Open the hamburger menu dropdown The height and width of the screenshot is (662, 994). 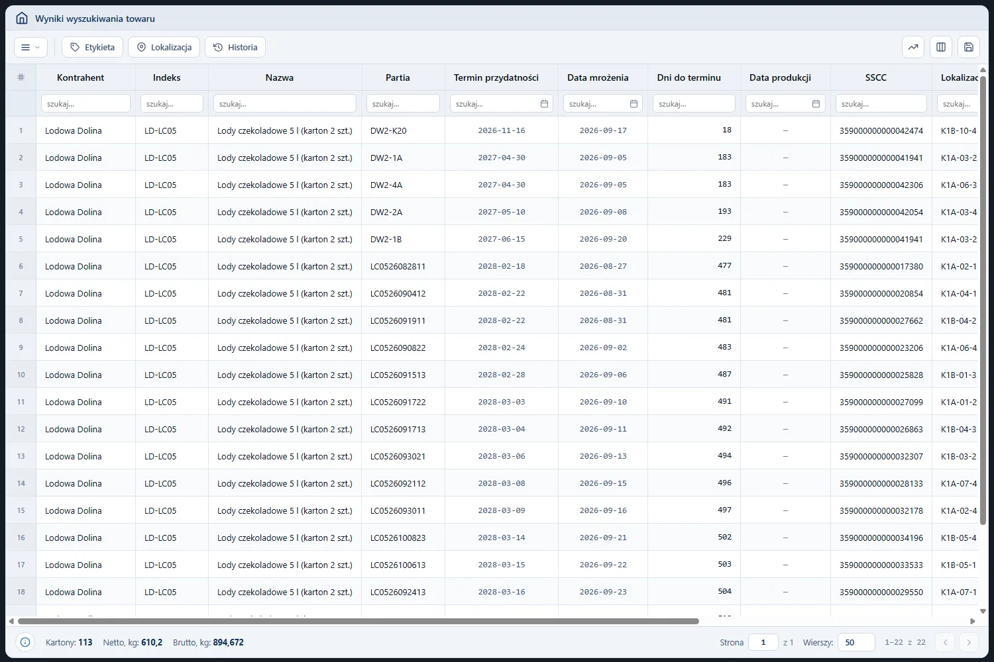pos(30,47)
